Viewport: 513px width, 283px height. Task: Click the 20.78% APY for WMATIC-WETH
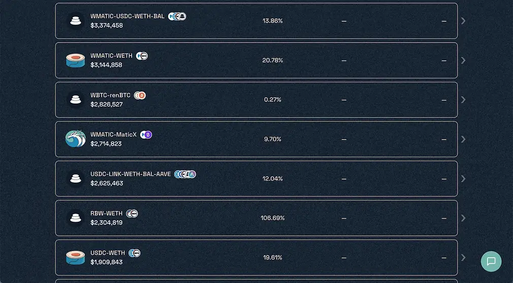tap(273, 60)
